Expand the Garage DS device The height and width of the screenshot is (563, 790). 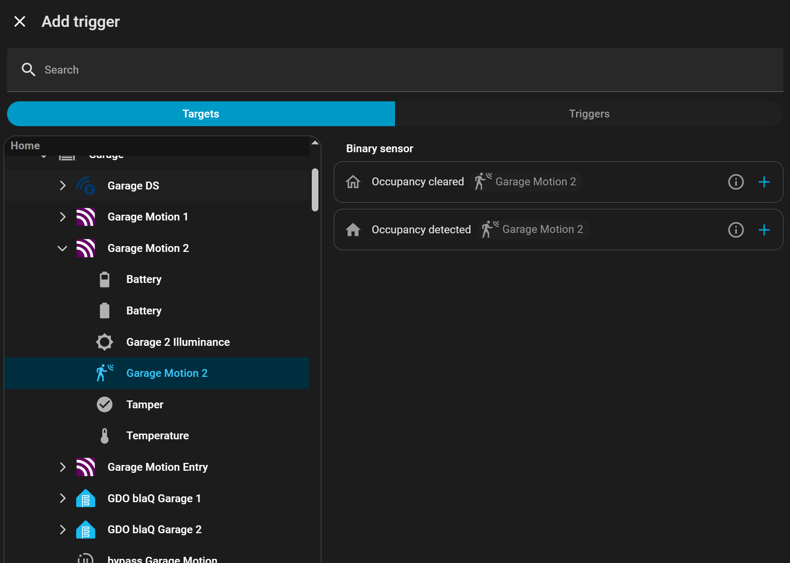tap(63, 186)
